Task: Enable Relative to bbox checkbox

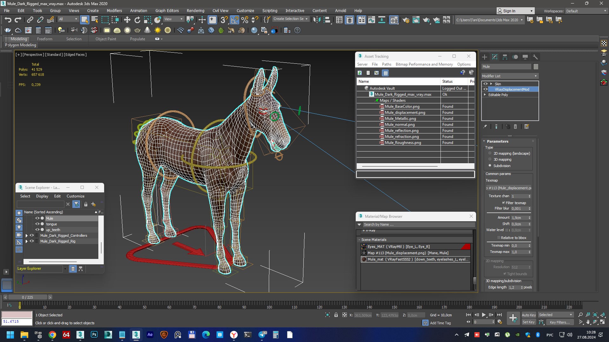Action: [499, 238]
